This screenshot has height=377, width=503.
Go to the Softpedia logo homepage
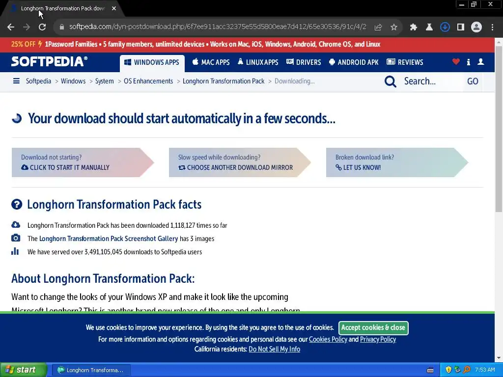49,61
